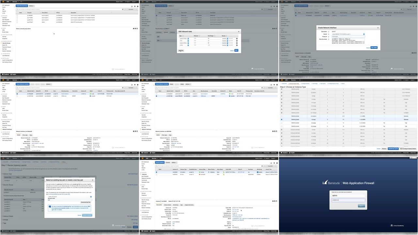Click Launch Instances in key pair dialog
Image resolution: width=418 pixels, height=235 pixels.
(x=87, y=215)
